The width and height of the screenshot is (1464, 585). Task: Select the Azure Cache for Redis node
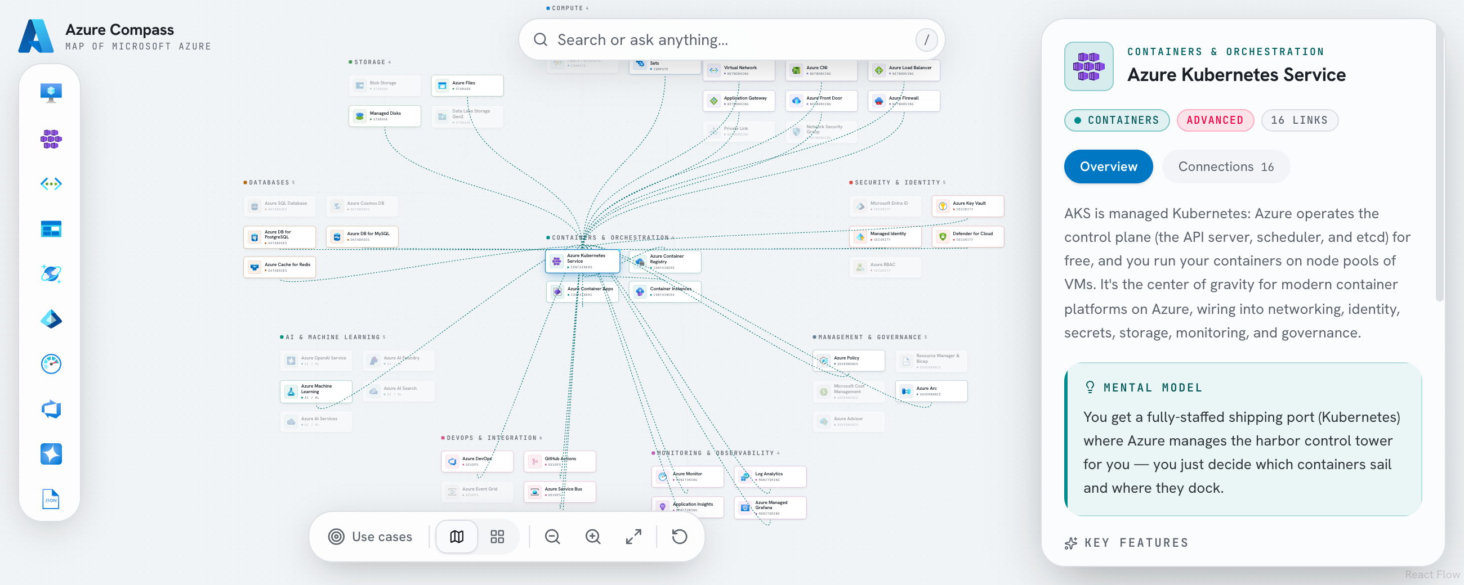(x=280, y=267)
